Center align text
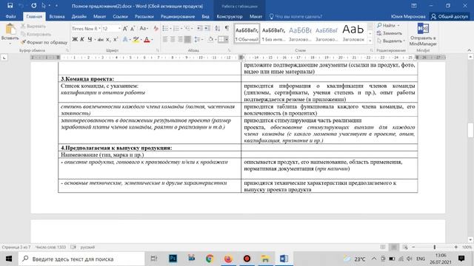Viewport: 474px width, 266px height. tap(173, 39)
